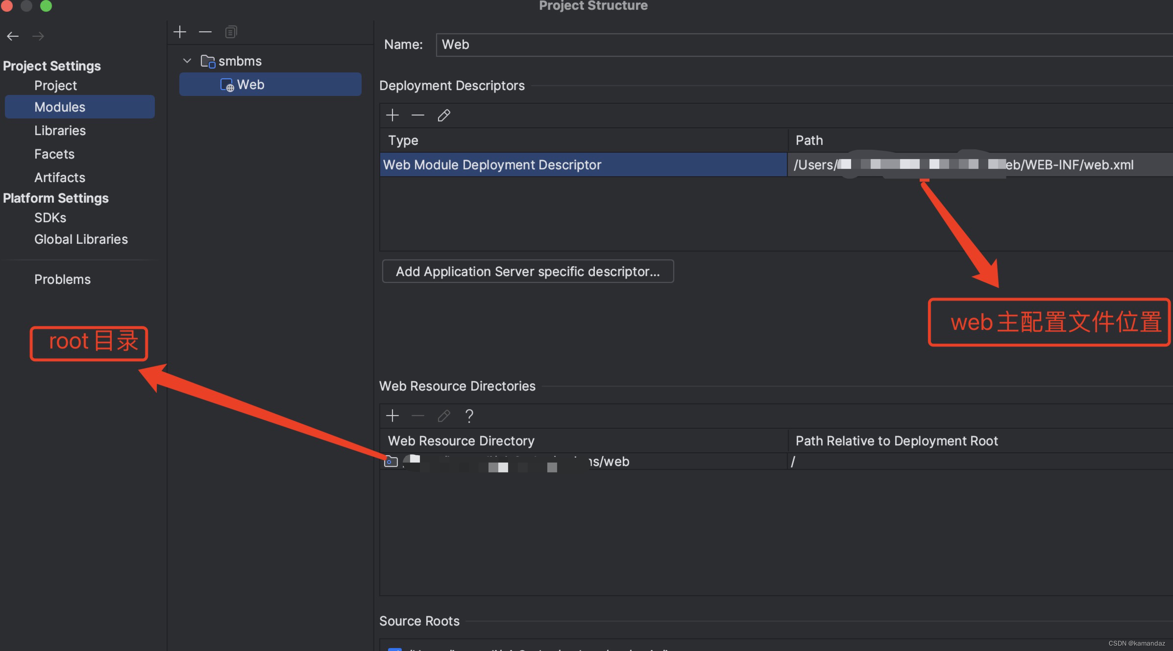Image resolution: width=1173 pixels, height=651 pixels.
Task: Open Libraries settings
Action: [x=60, y=131]
